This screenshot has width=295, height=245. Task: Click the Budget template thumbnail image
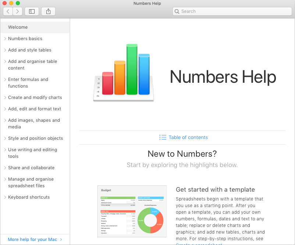click(x=132, y=211)
